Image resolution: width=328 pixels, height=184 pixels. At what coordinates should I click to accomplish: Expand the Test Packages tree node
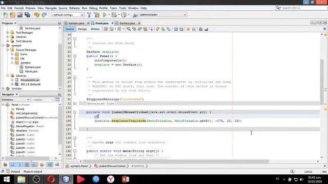pos(8,33)
